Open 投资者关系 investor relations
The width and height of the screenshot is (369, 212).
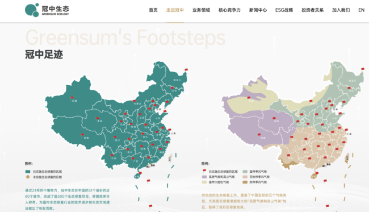pyautogui.click(x=313, y=10)
